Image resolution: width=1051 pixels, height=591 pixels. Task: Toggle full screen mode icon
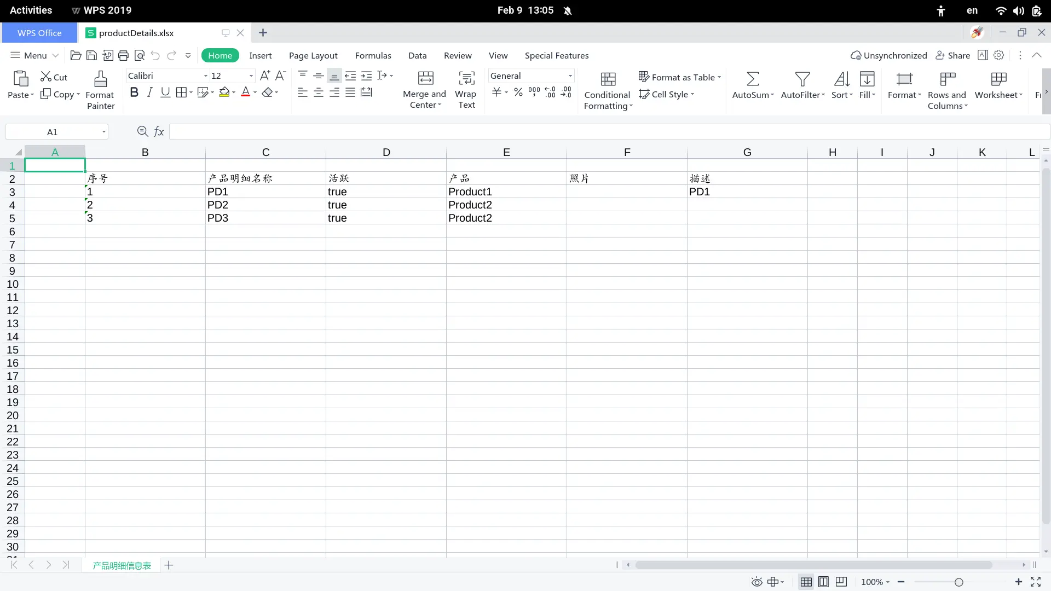pos(1036,582)
